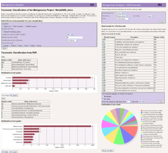Open the Genus link above the genus table
The width and height of the screenshot is (168, 153).
(x=3, y=98)
